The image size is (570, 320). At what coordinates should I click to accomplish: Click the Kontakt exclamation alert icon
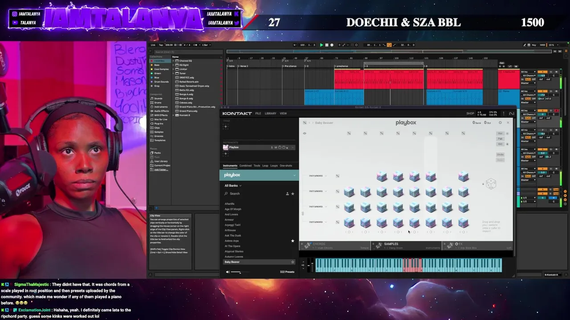coord(503,113)
